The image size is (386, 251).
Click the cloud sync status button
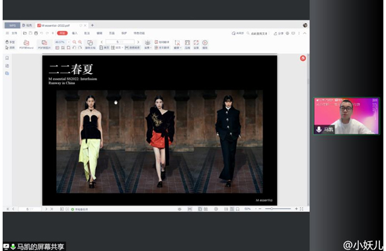237,33
